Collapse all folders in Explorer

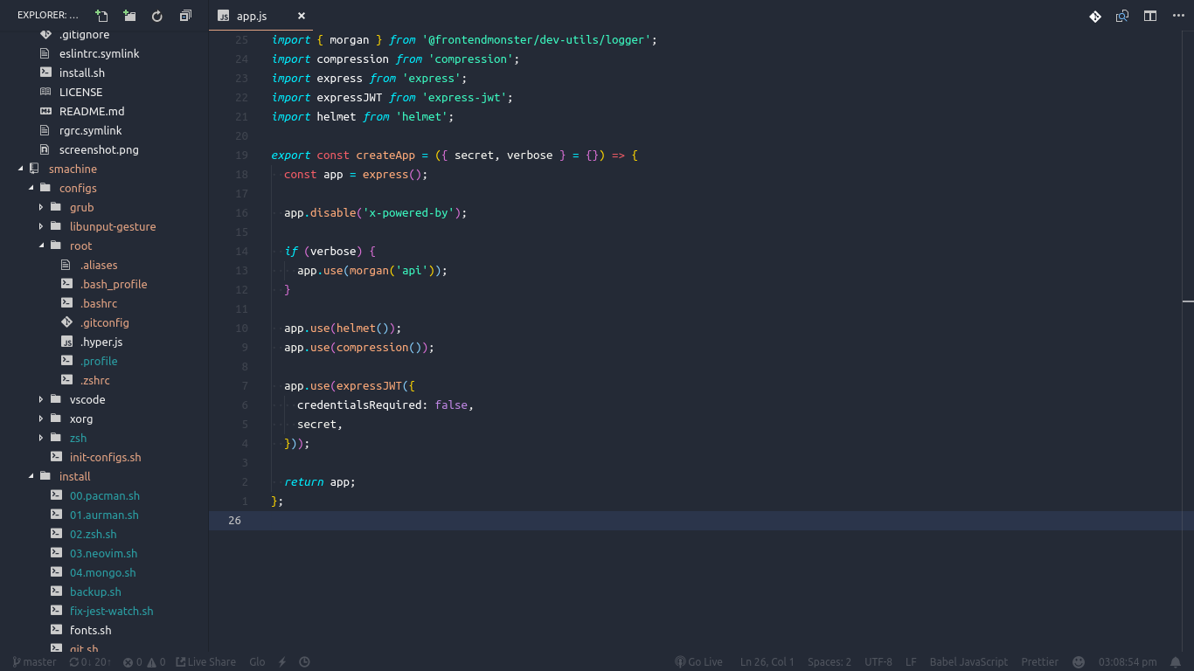pos(185,16)
